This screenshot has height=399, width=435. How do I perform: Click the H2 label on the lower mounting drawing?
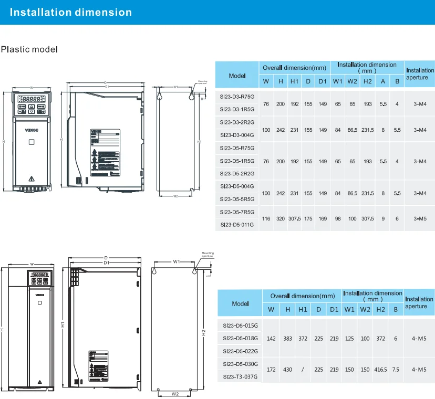203,333
